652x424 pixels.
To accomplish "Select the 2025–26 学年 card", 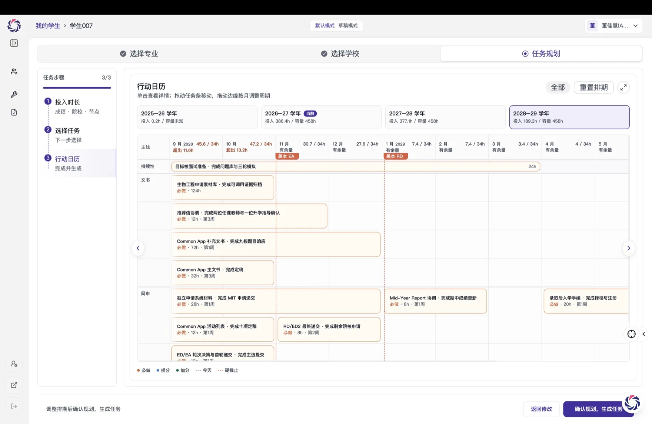I will 197,117.
